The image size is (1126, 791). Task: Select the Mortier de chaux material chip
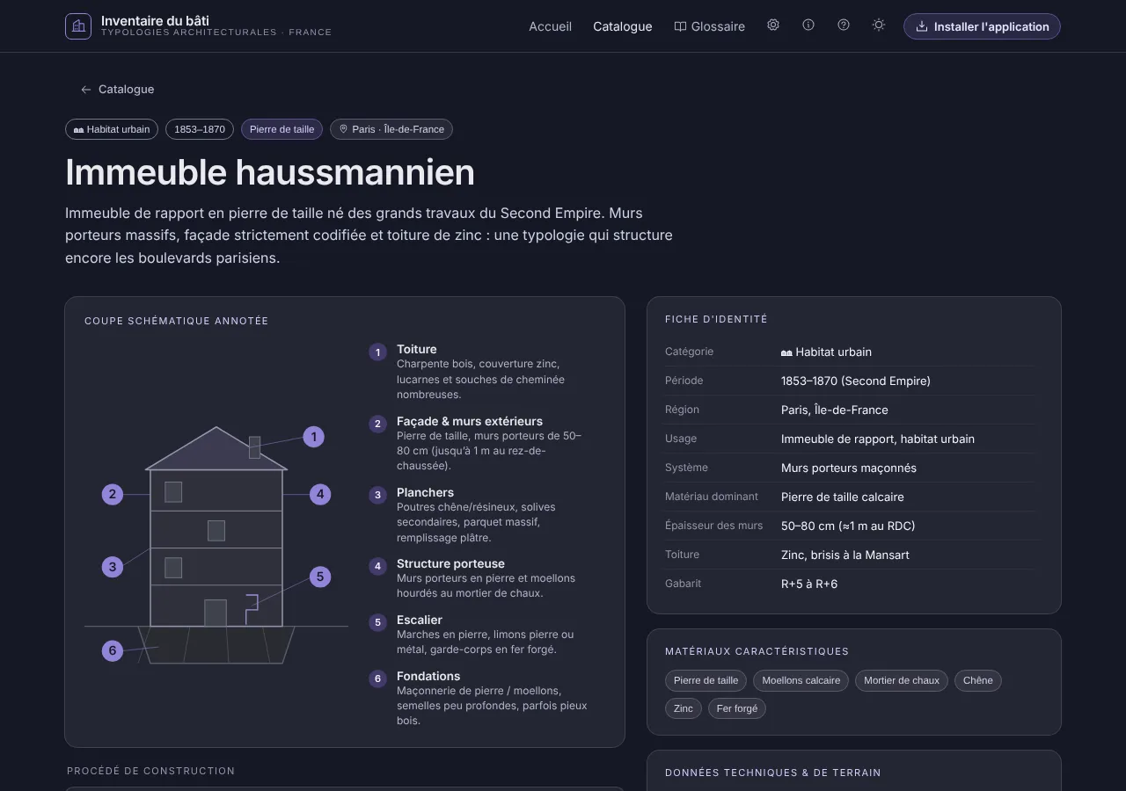tap(902, 680)
